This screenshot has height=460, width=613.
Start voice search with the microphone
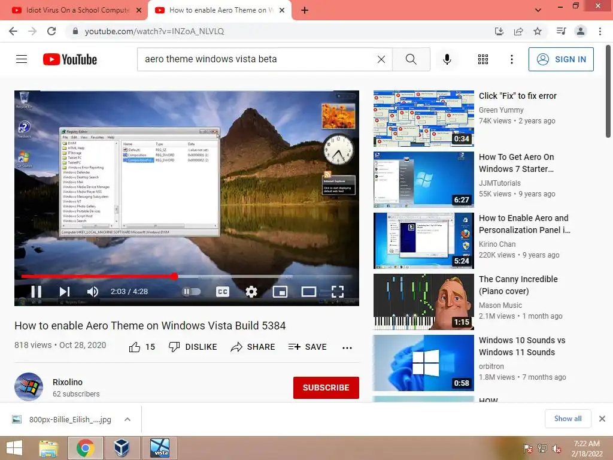tap(447, 59)
